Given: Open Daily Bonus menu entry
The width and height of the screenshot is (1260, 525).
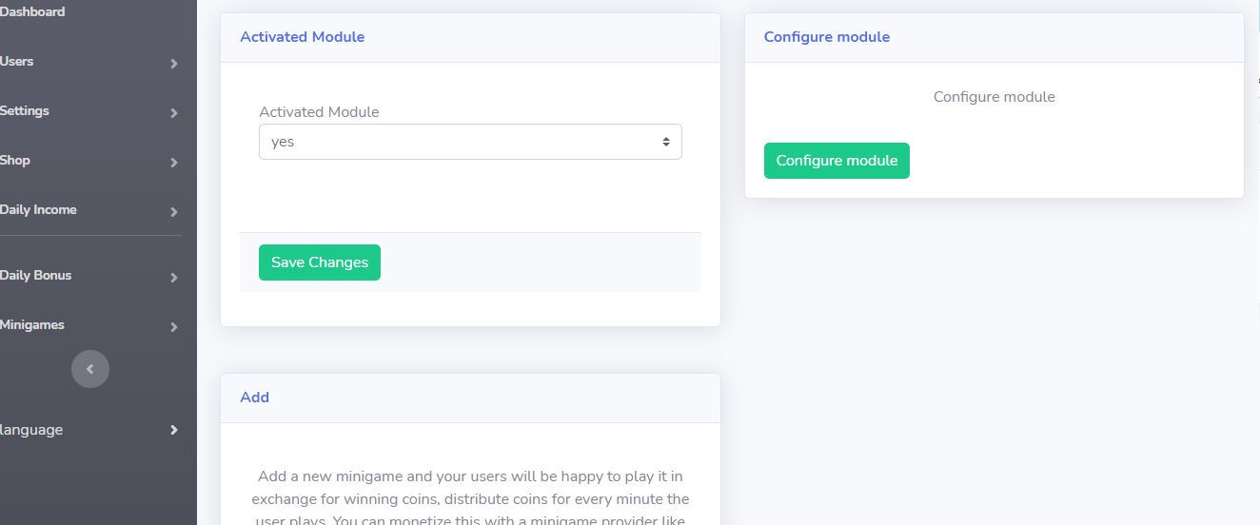Looking at the screenshot, I should [x=36, y=275].
